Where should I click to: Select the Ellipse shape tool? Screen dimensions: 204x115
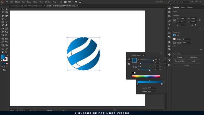click(x=3, y=22)
